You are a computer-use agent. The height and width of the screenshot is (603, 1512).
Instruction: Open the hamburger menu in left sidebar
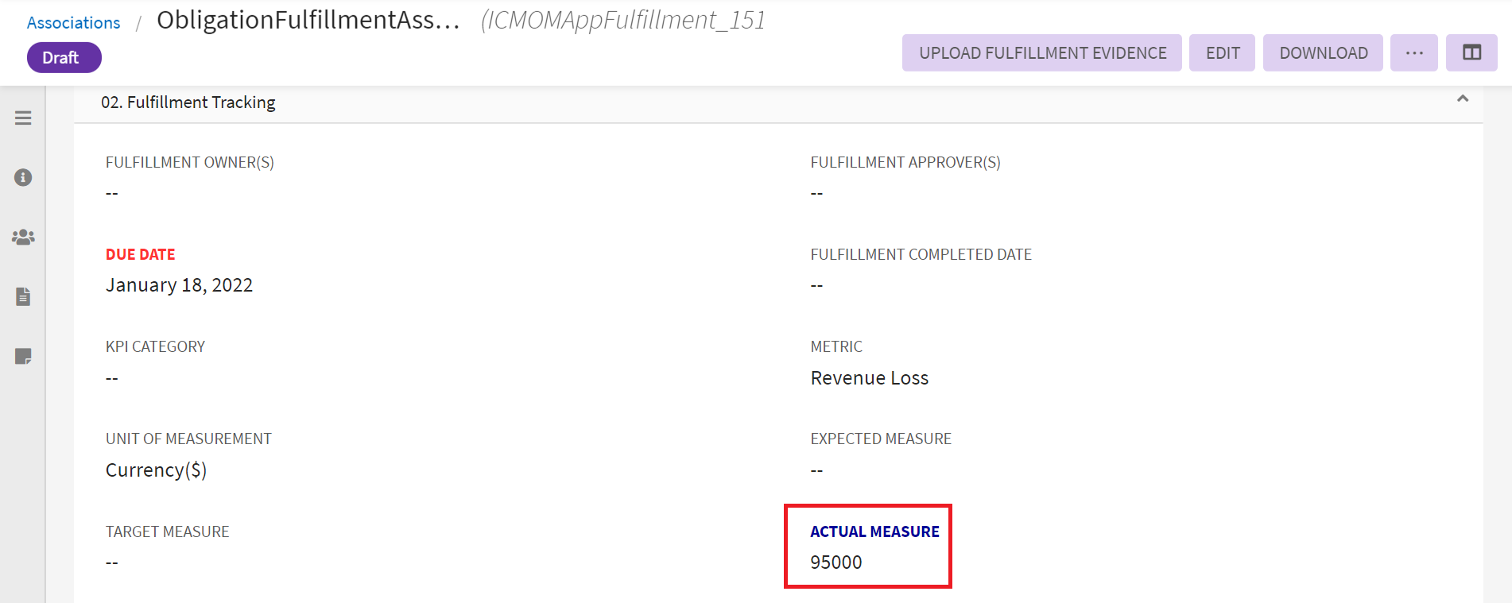[23, 118]
